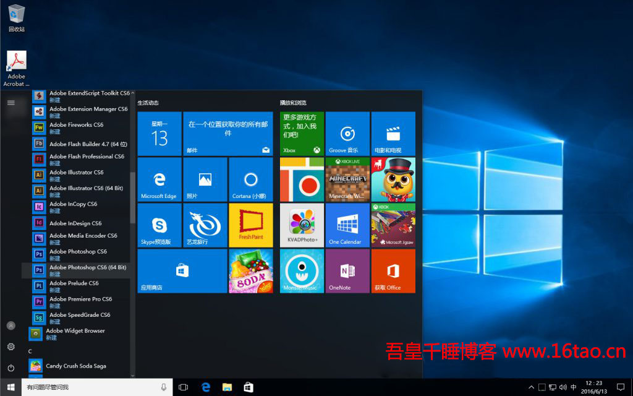Click the Cortana search box
This screenshot has height=396, width=633.
[x=90, y=387]
